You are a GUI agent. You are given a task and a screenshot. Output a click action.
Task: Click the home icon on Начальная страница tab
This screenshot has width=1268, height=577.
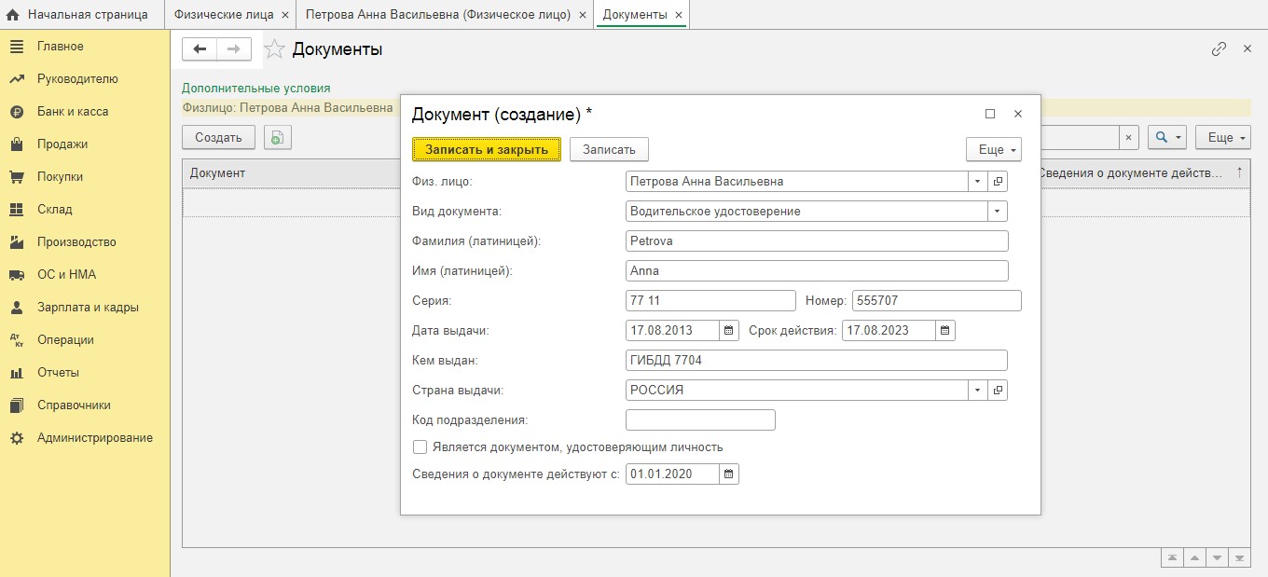coord(12,15)
